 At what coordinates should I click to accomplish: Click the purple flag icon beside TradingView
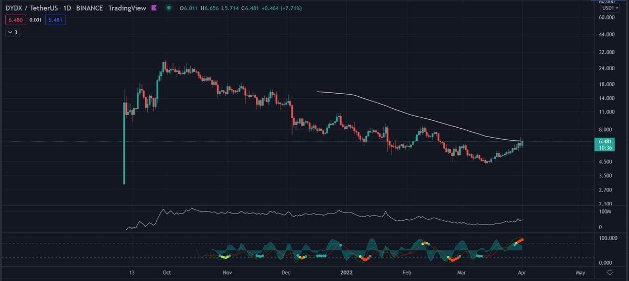click(154, 8)
